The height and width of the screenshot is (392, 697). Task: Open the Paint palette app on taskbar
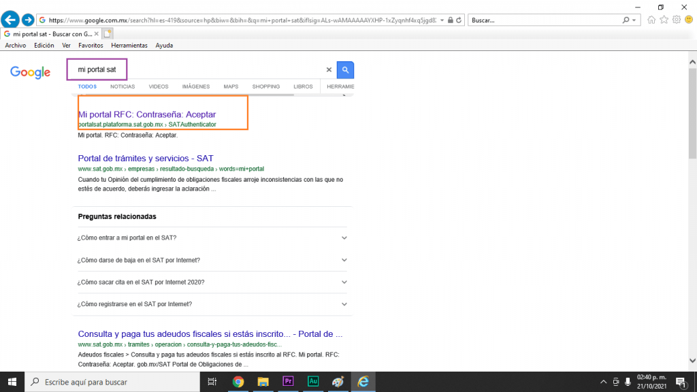(338, 382)
